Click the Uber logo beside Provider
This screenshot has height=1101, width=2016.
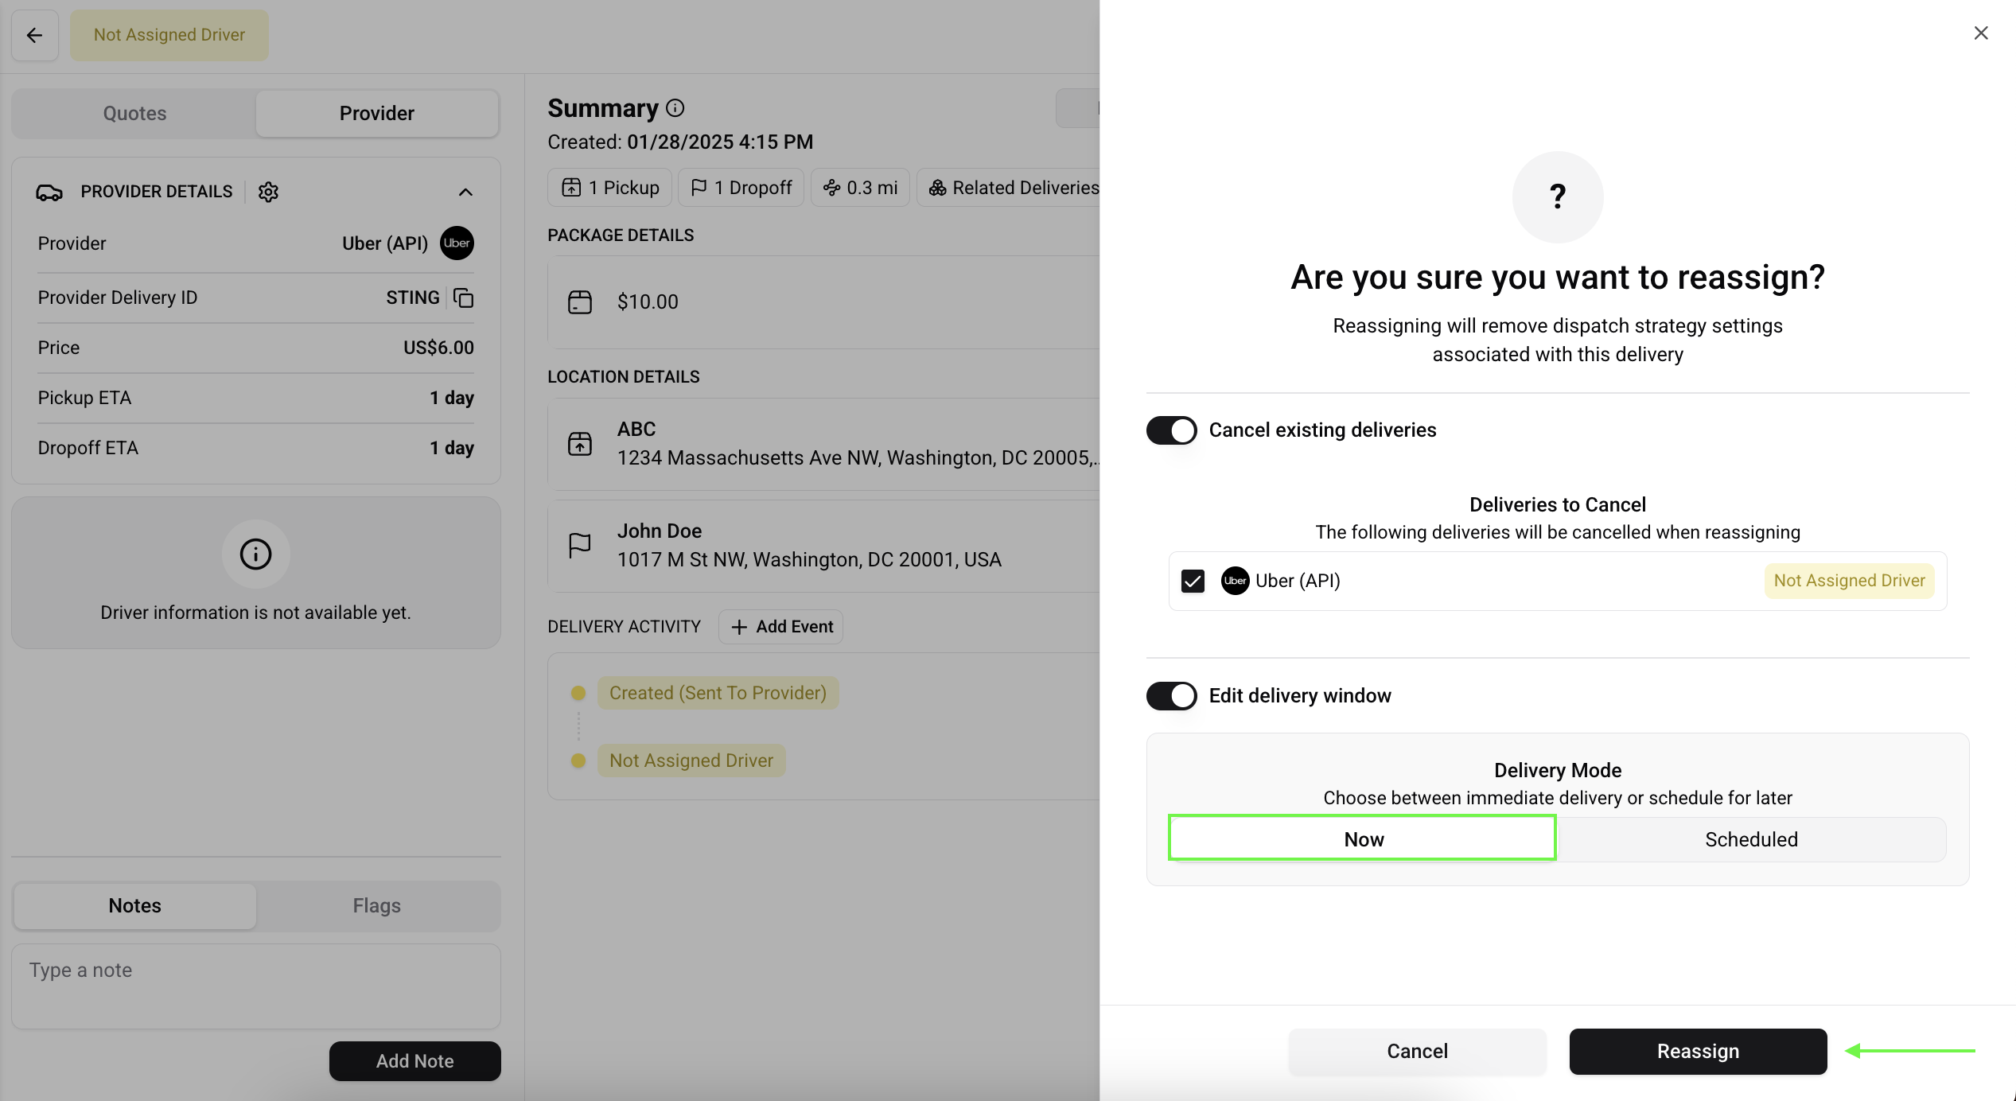[x=457, y=243]
